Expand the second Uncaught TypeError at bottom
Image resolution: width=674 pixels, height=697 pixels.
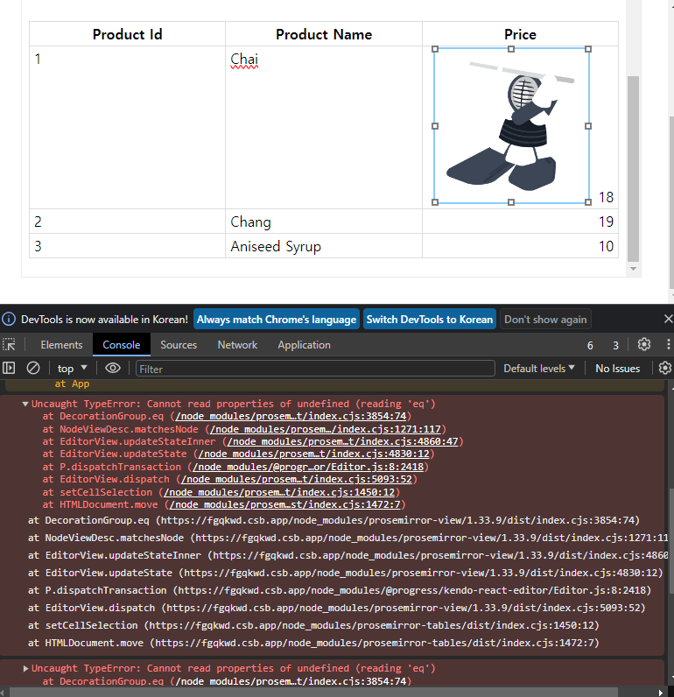pyautogui.click(x=25, y=669)
